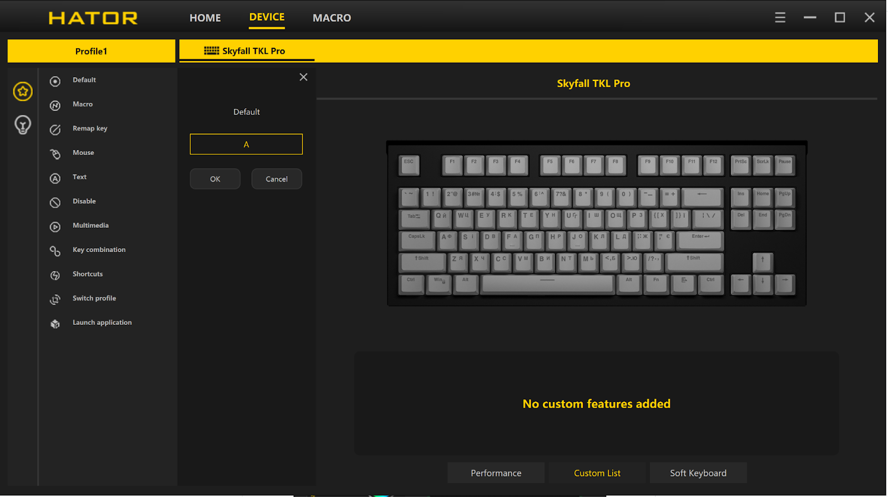Select the right arrow key
The image size is (888, 497).
pos(785,284)
